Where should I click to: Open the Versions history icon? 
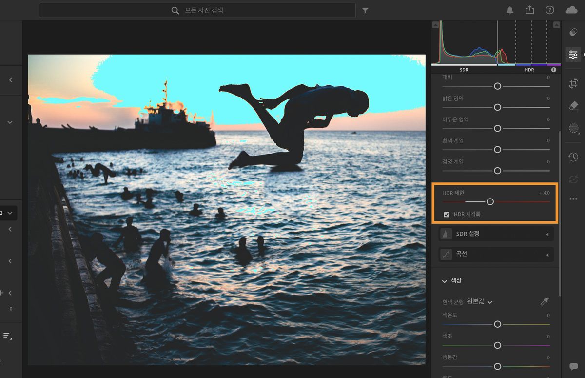click(x=573, y=157)
